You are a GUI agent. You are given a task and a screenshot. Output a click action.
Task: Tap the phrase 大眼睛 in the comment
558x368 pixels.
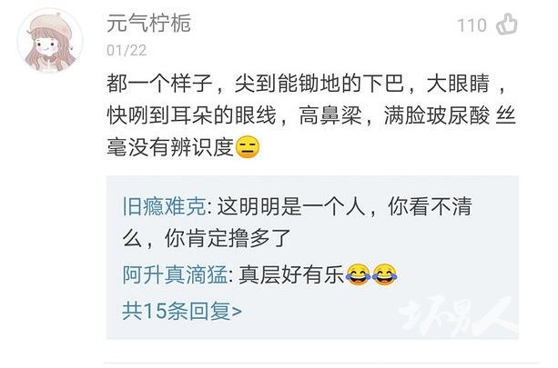click(x=459, y=85)
